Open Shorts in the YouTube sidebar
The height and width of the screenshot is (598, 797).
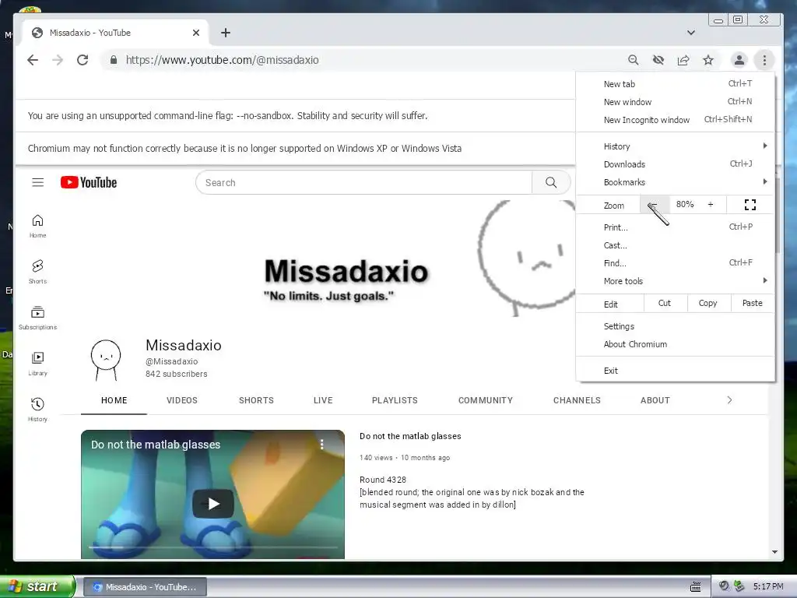pos(37,272)
